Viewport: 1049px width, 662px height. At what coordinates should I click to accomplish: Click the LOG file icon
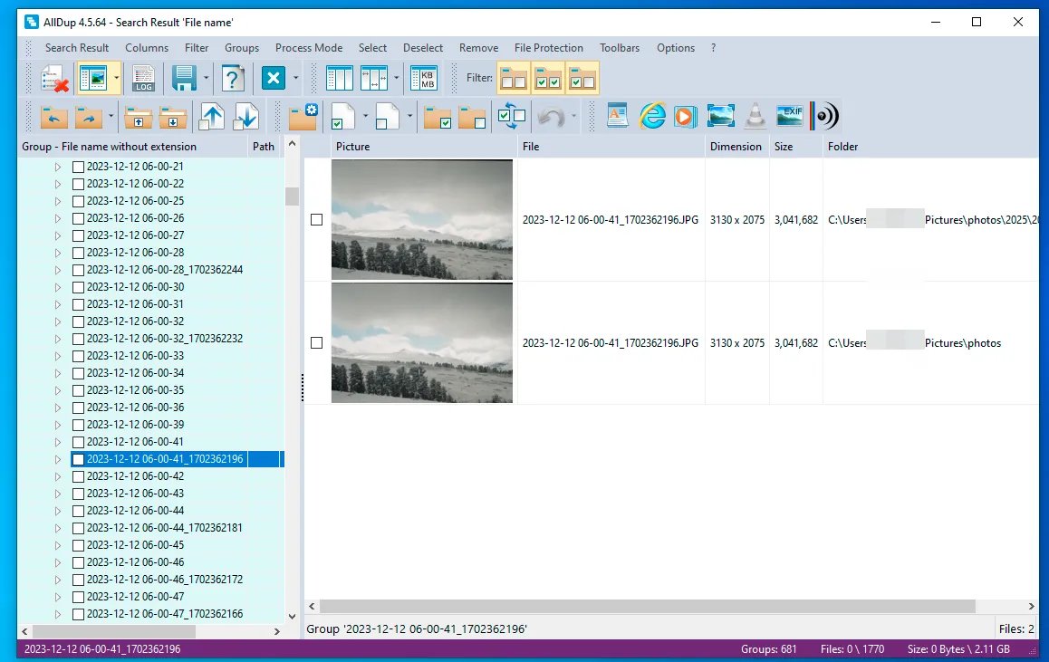[143, 79]
